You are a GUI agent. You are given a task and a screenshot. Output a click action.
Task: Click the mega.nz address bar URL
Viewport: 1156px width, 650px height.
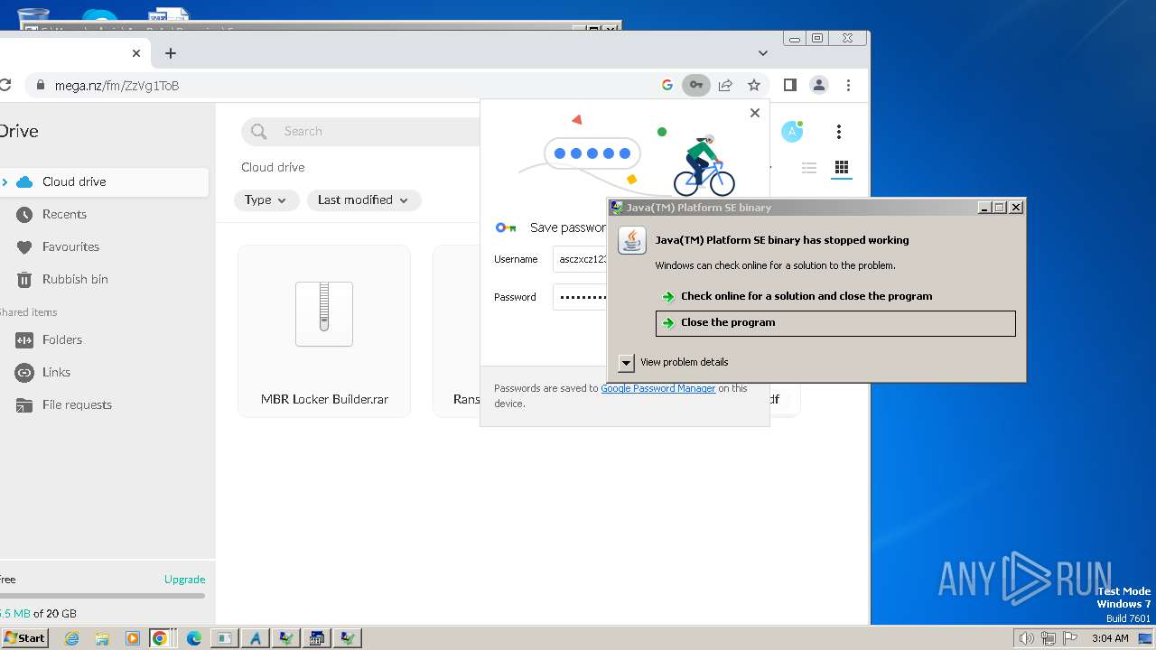[117, 86]
